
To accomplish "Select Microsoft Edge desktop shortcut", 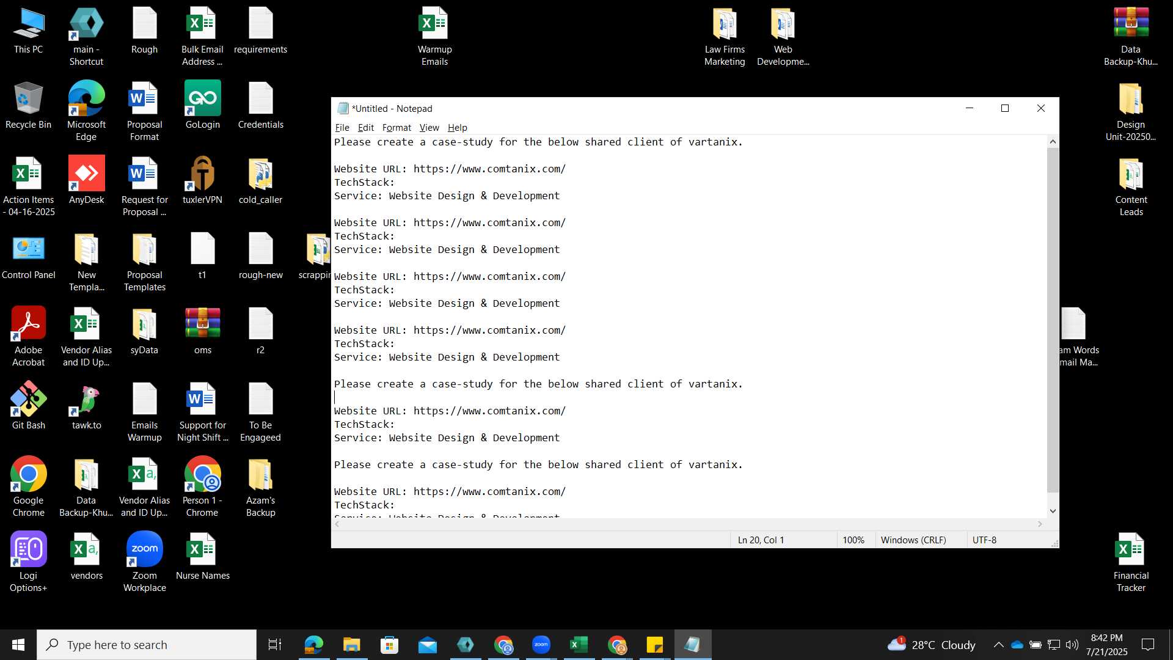I will click(x=86, y=111).
